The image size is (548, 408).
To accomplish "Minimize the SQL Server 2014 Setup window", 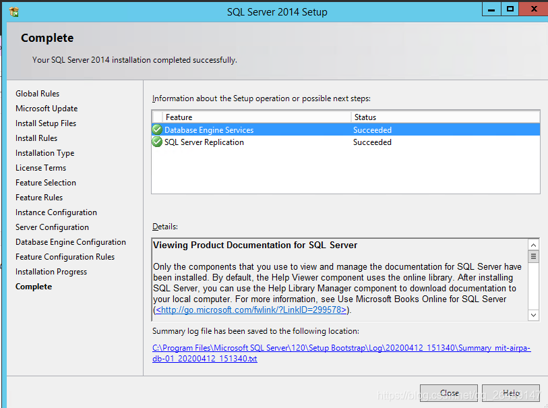I will [491, 9].
